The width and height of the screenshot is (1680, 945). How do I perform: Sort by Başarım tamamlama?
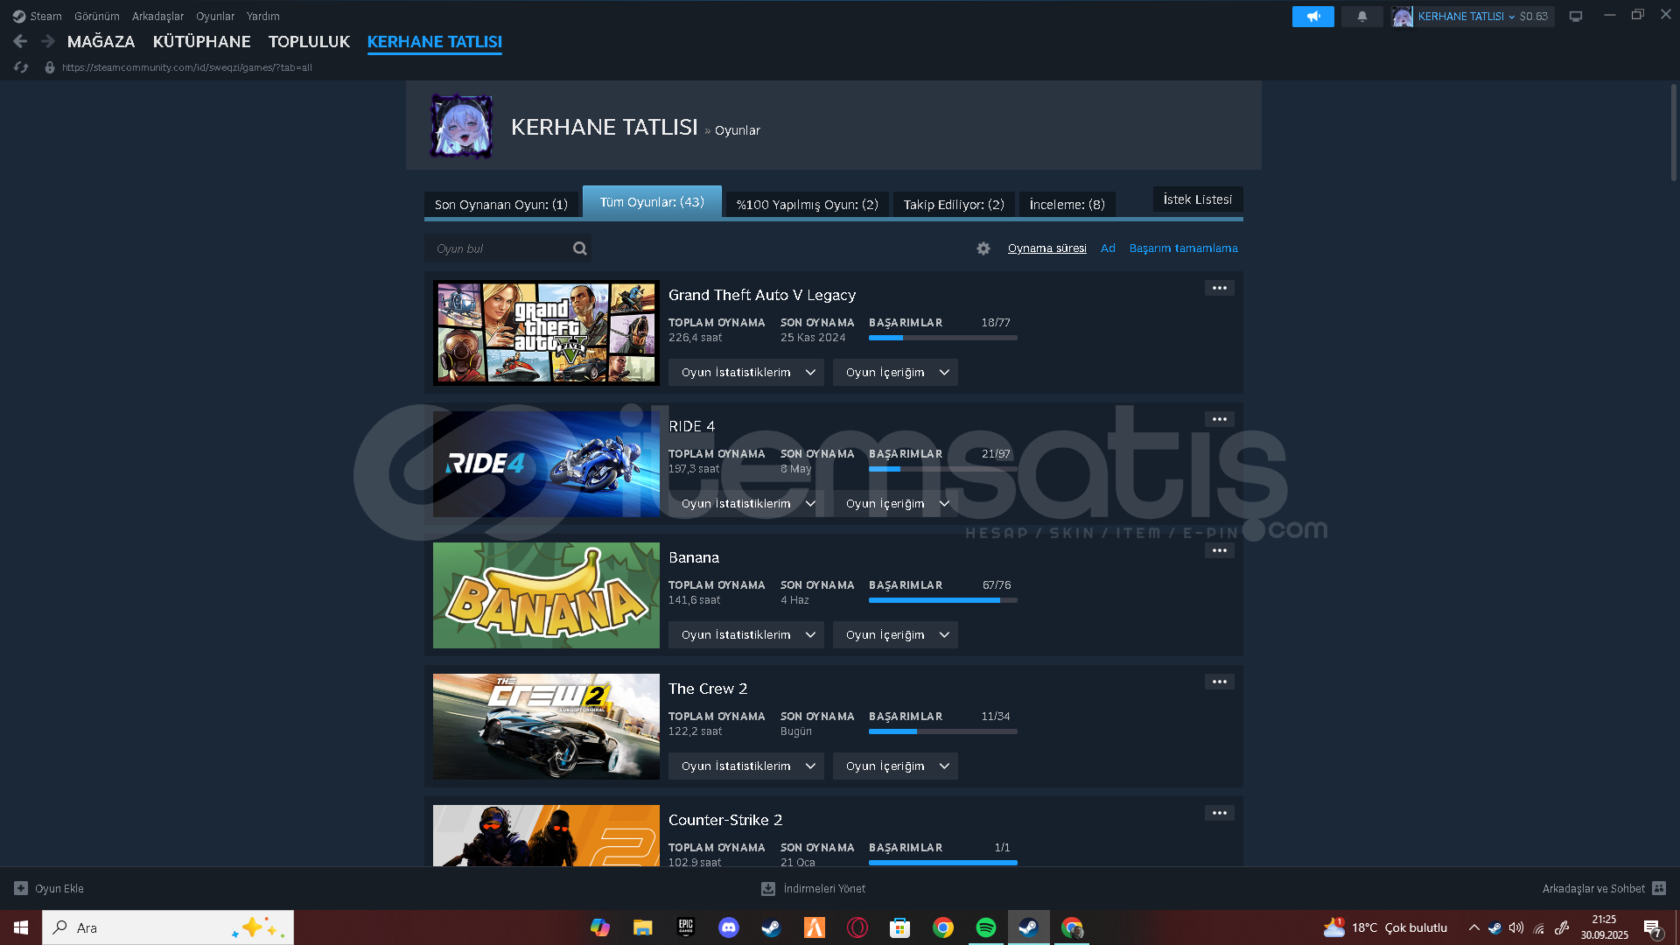[x=1183, y=248]
